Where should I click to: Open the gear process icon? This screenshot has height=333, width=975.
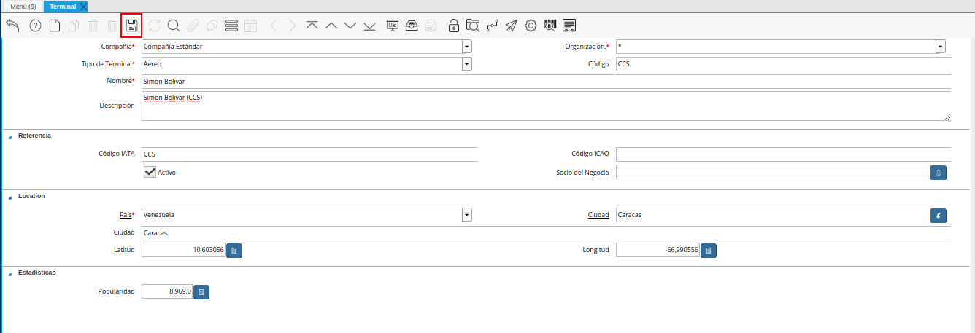tap(531, 26)
